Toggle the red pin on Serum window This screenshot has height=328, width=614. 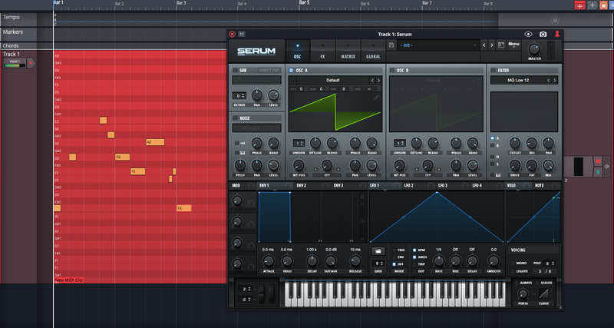557,34
